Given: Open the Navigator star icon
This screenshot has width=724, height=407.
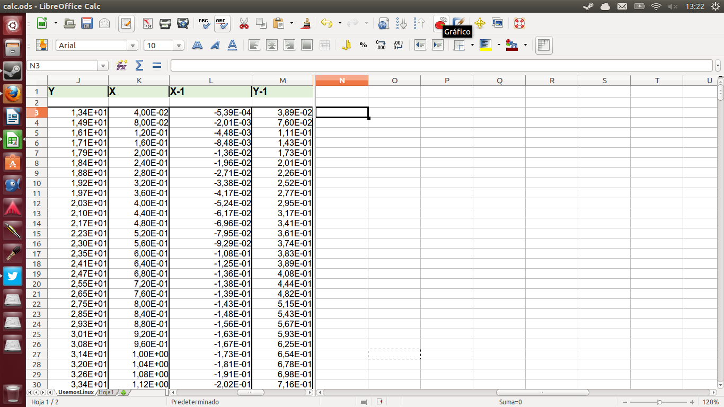Looking at the screenshot, I should (480, 23).
